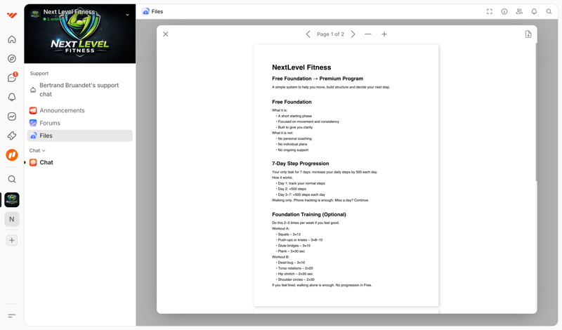This screenshot has width=562, height=330.
Task: Click the document viewer scrollbar
Action: 536,112
